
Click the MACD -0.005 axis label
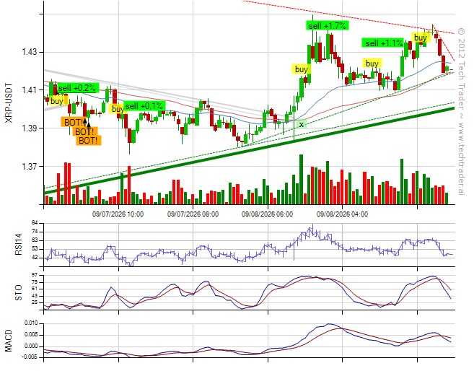click(x=30, y=357)
